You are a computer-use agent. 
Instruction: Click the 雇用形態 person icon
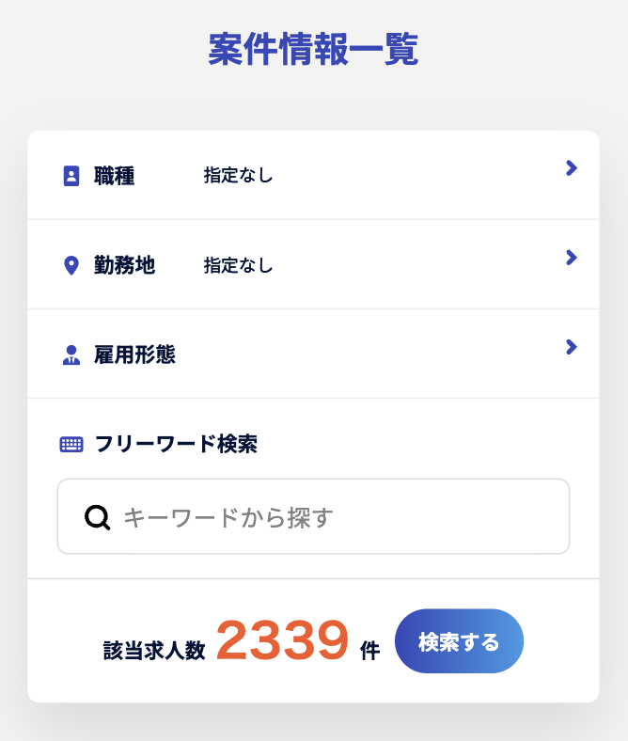(x=71, y=355)
